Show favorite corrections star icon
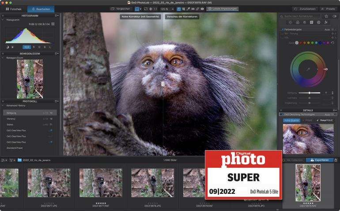Viewport: 340px width, 211px height. click(326, 16)
